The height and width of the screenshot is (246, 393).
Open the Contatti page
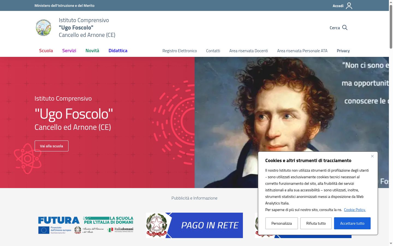pos(213,51)
